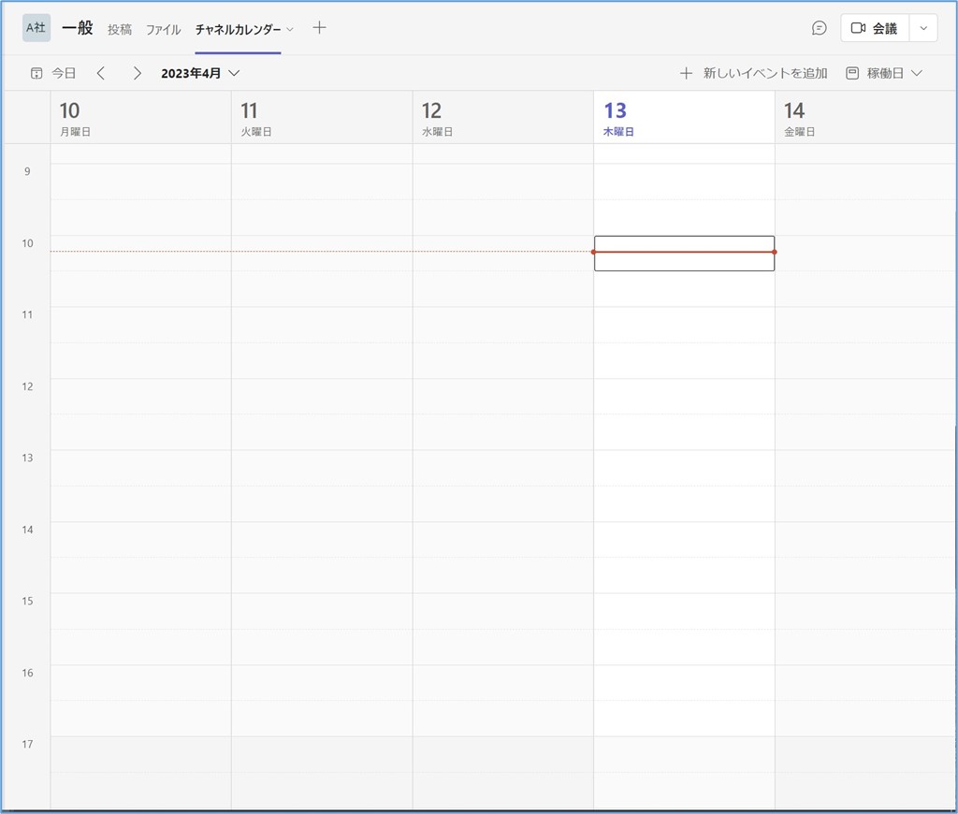958x814 pixels.
Task: Add a new tab with plus icon
Action: pos(319,28)
